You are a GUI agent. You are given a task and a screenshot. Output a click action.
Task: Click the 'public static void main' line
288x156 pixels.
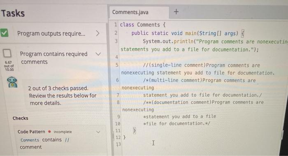coord(188,33)
